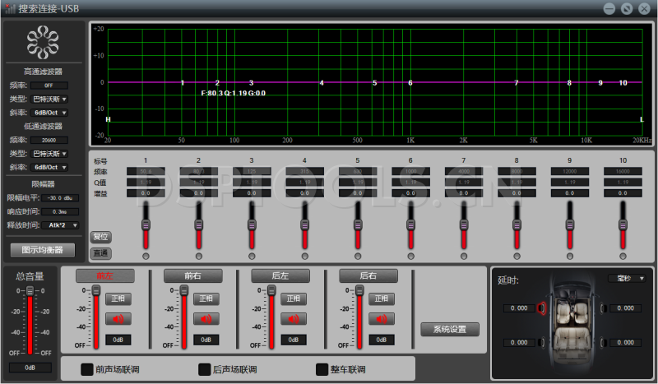Select the 前左 channel tab

104,275
